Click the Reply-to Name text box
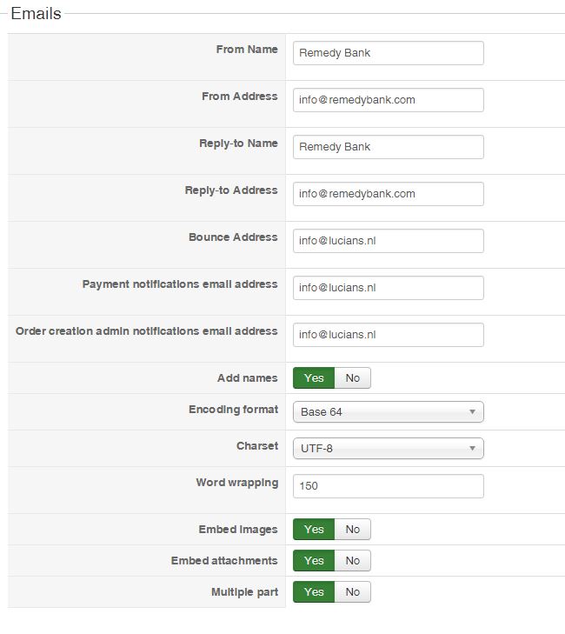 click(x=388, y=147)
